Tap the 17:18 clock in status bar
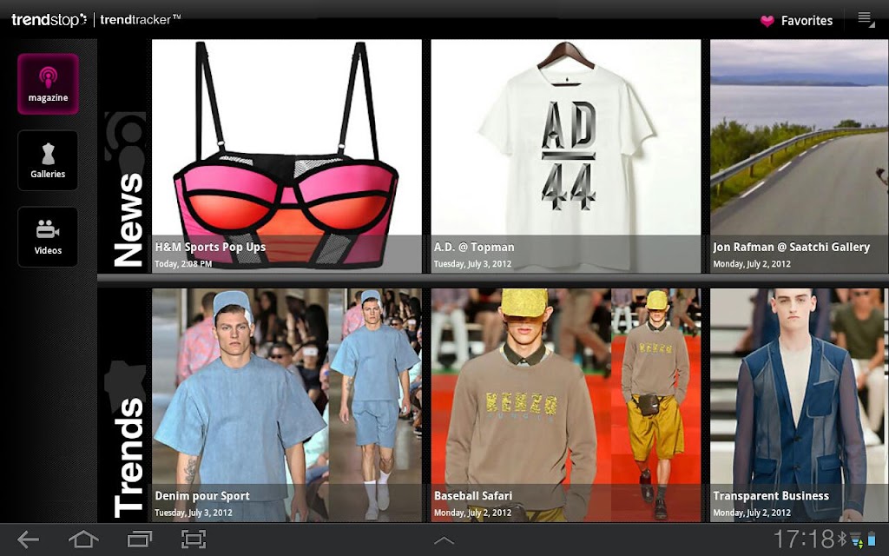Image resolution: width=889 pixels, height=556 pixels. (804, 539)
